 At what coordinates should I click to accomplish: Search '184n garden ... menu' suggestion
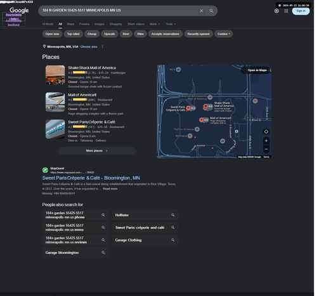tap(75, 228)
